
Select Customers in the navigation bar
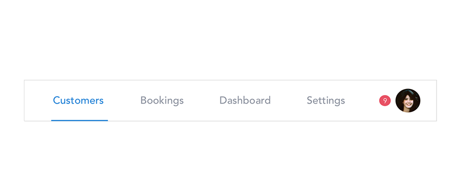(78, 101)
